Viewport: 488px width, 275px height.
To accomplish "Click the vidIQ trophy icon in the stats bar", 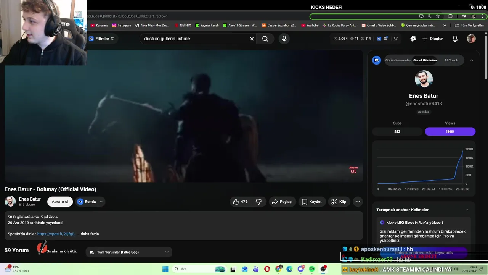I will pos(396,39).
